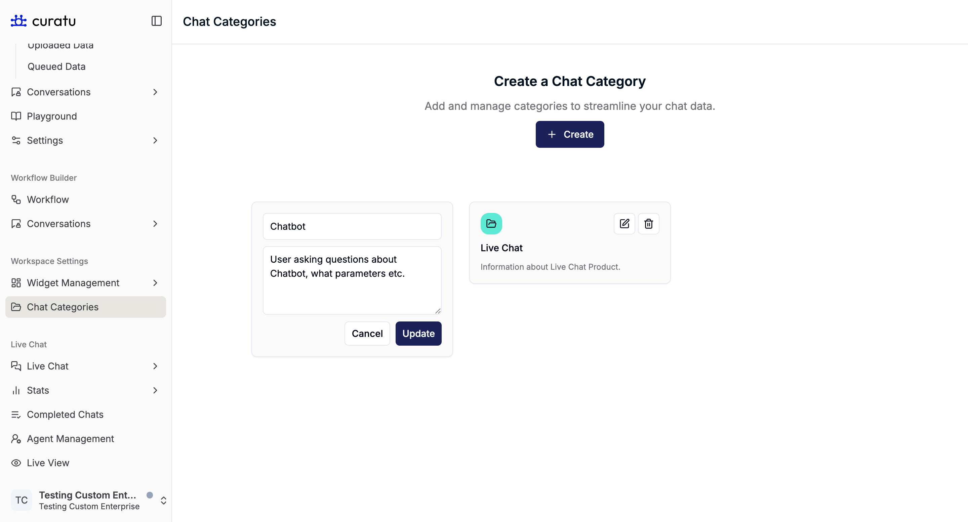Click the Chatbot category name field
The image size is (968, 522).
(x=352, y=226)
